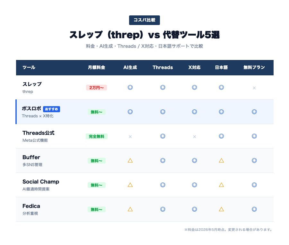Click the double-circle in スレップ row AI生成 column
Screen dimensions: 289x245
130,88
